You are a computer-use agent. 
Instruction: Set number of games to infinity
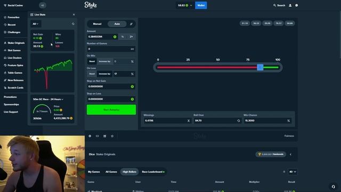tap(132, 49)
